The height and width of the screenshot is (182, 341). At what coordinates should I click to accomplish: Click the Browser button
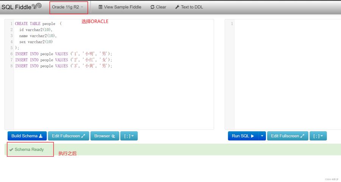click(x=105, y=136)
